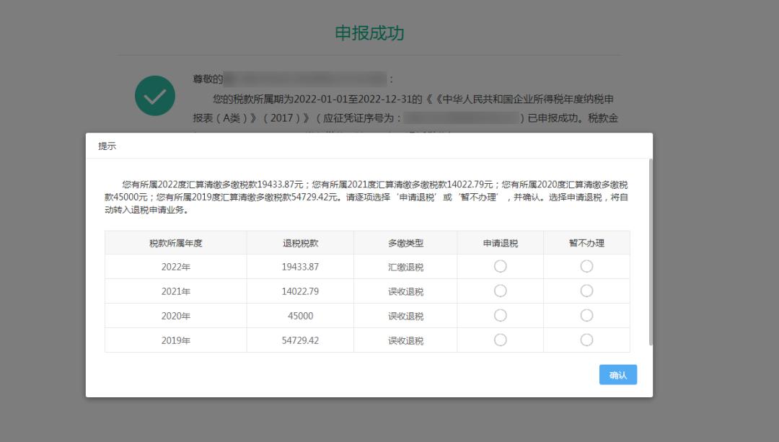Select 暂不办理 radio button for 2021年

click(x=586, y=291)
